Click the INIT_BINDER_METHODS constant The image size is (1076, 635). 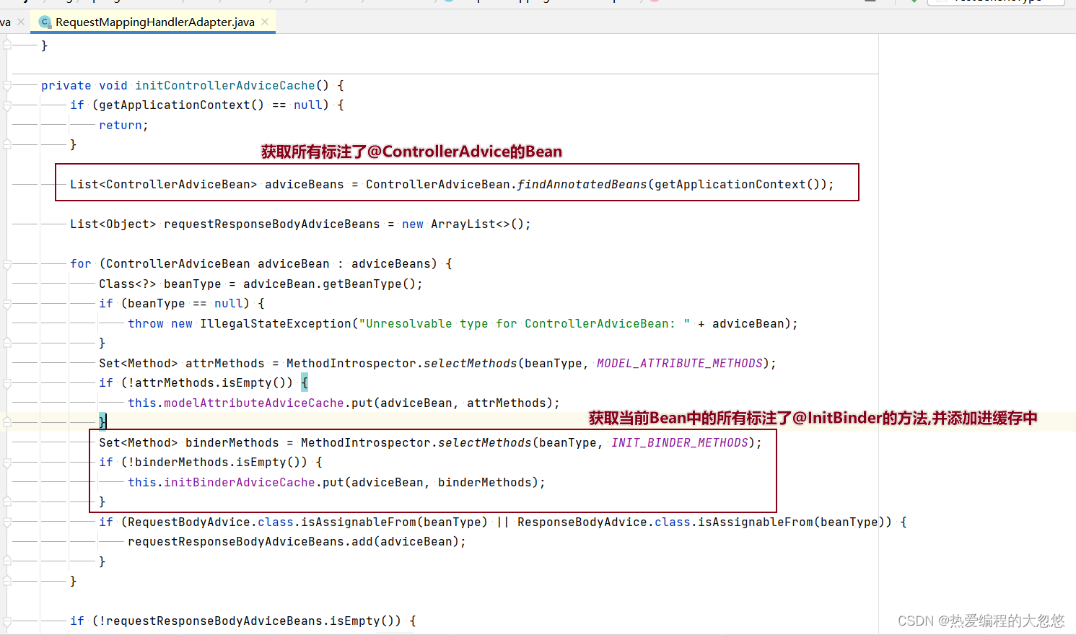[680, 442]
